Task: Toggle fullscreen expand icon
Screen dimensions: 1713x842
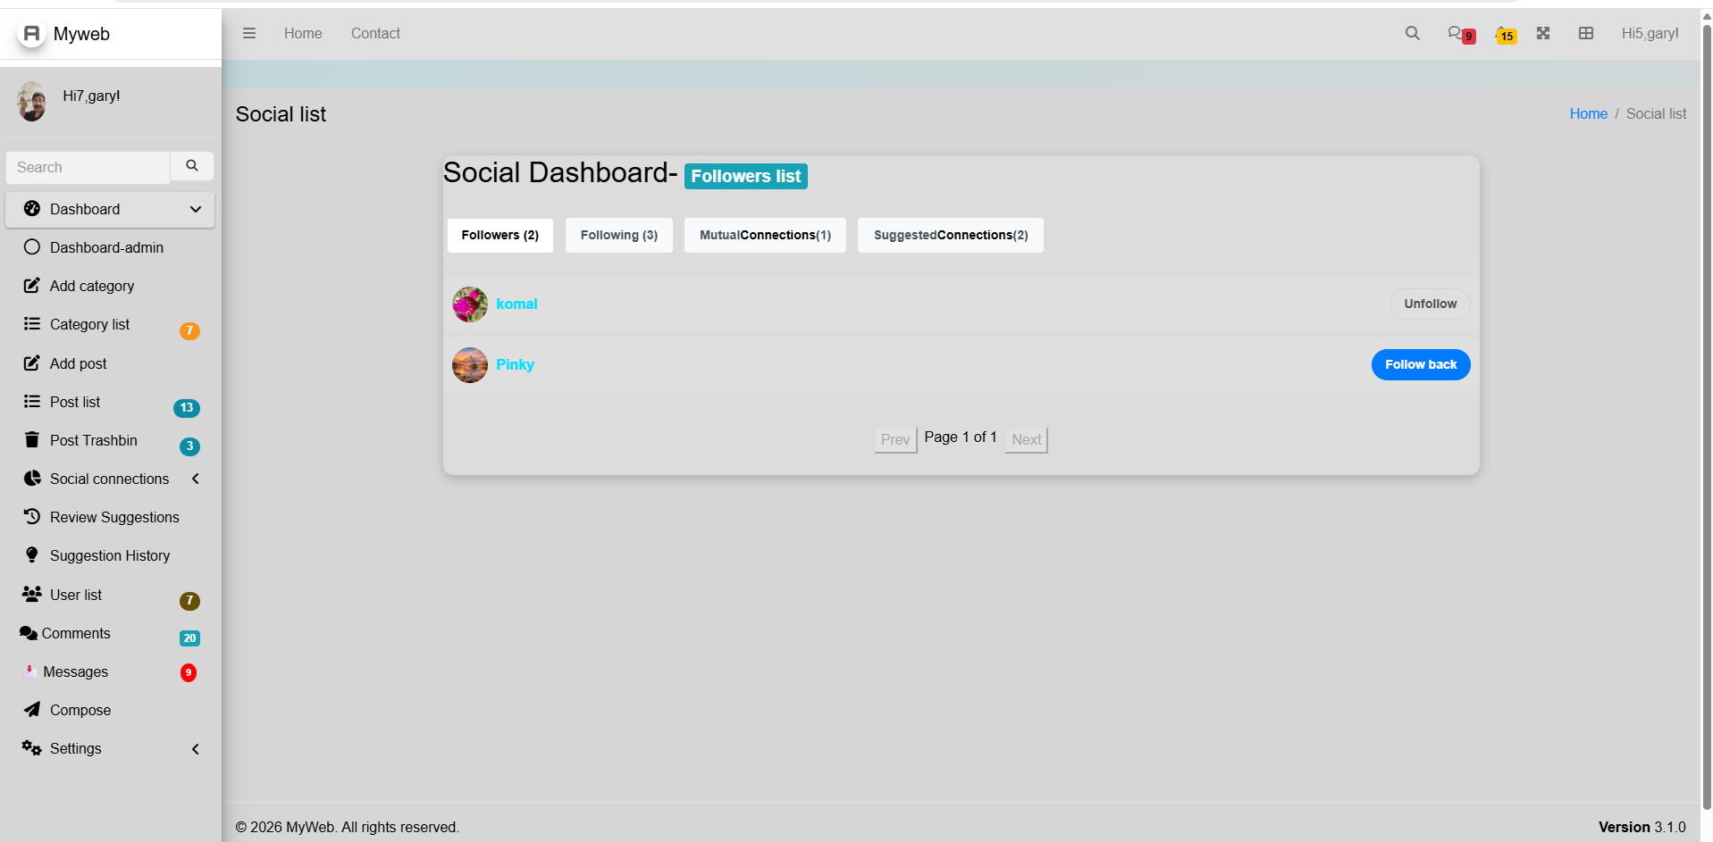Action: (x=1543, y=33)
